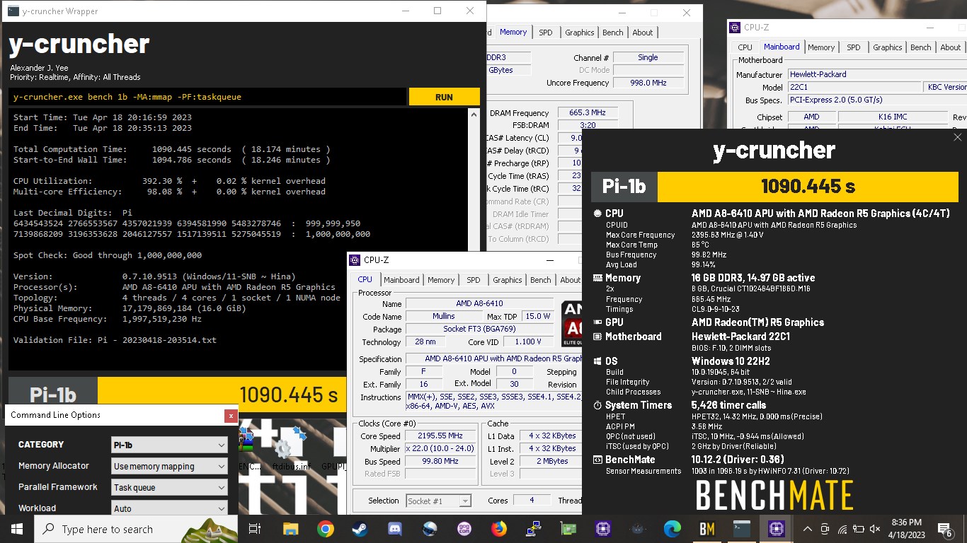967x543 pixels.
Task: Click the Validation File line in console output
Action: point(115,340)
